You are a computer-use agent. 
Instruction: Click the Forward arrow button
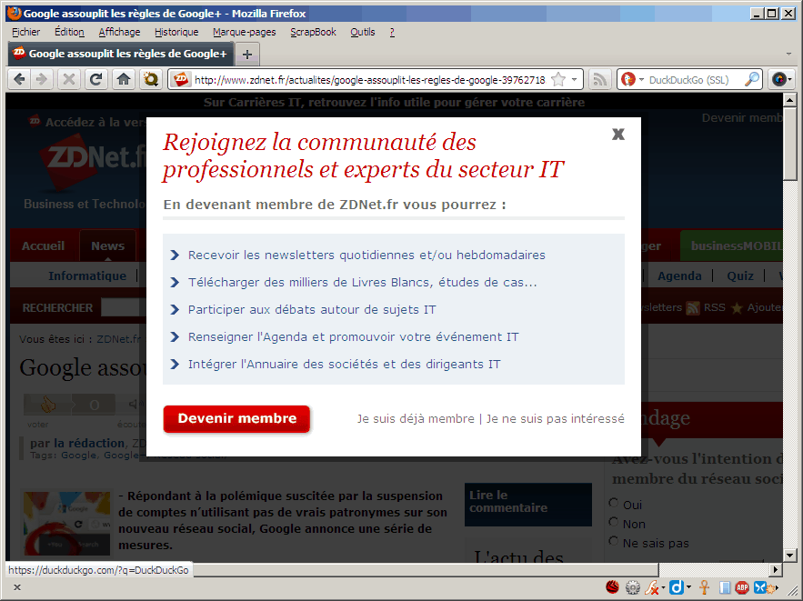(x=41, y=79)
